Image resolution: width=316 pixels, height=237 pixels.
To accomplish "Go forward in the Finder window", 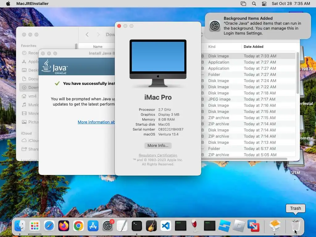I will point(98,35).
